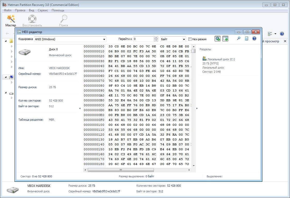Click the back arrow in main window
290x198 pixels.
click(x=7, y=34)
